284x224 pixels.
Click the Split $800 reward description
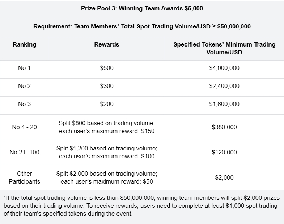[107, 127]
